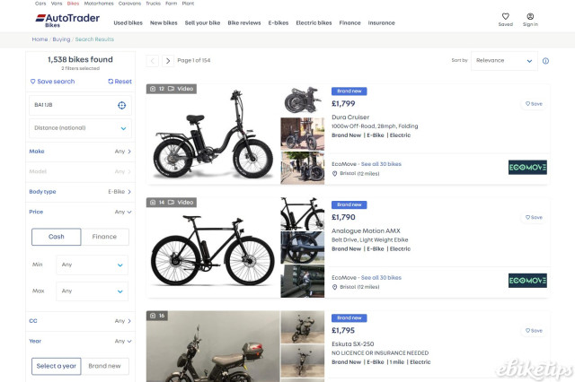Click the previous page arrow

click(153, 61)
